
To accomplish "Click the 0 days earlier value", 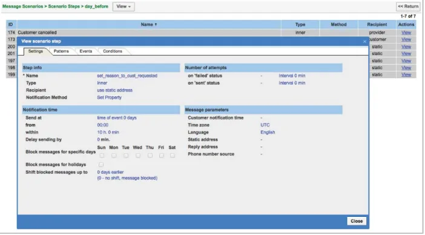I will (110, 172).
